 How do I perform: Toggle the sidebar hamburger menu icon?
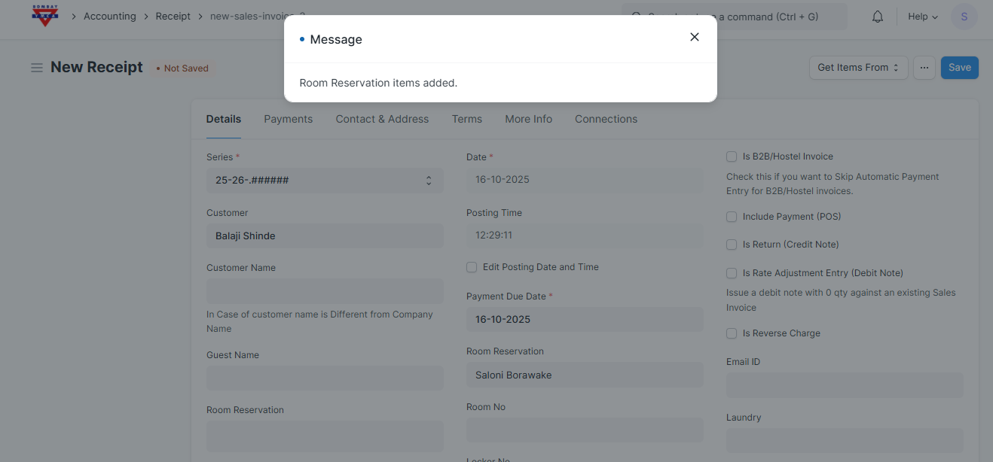(36, 68)
